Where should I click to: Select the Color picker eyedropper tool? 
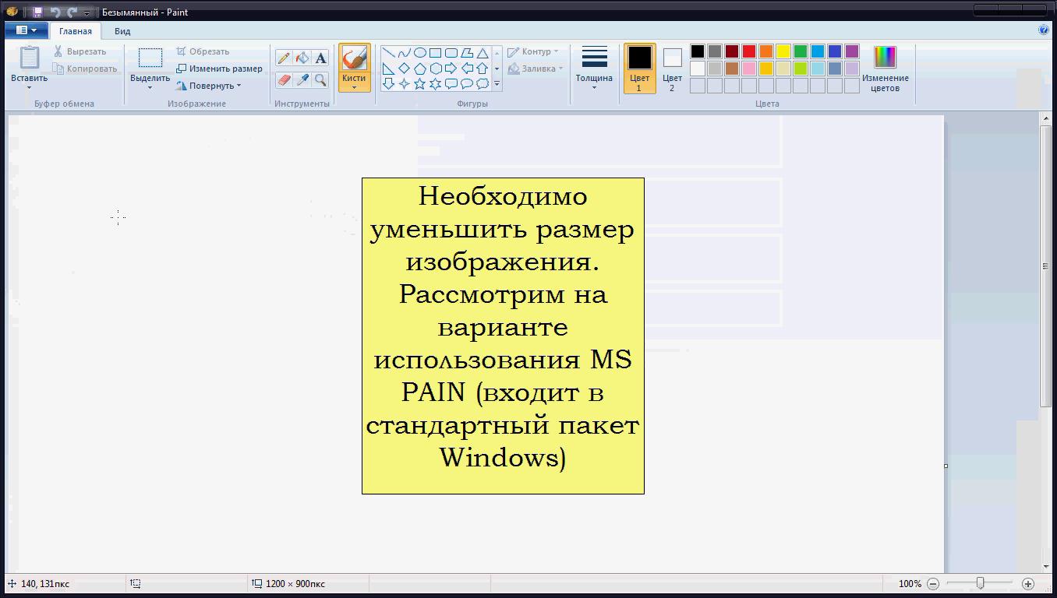pyautogui.click(x=302, y=79)
